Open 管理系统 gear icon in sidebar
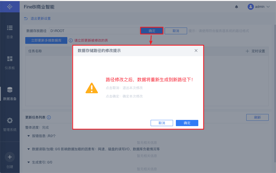The height and width of the screenshot is (173, 276). click(x=10, y=120)
